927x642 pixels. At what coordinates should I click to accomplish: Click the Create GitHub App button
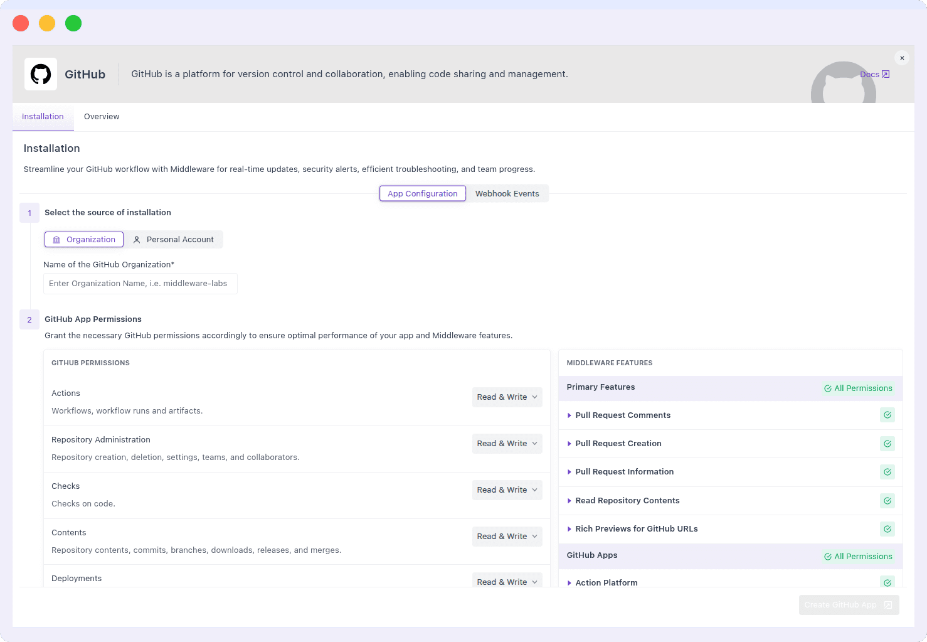848,604
